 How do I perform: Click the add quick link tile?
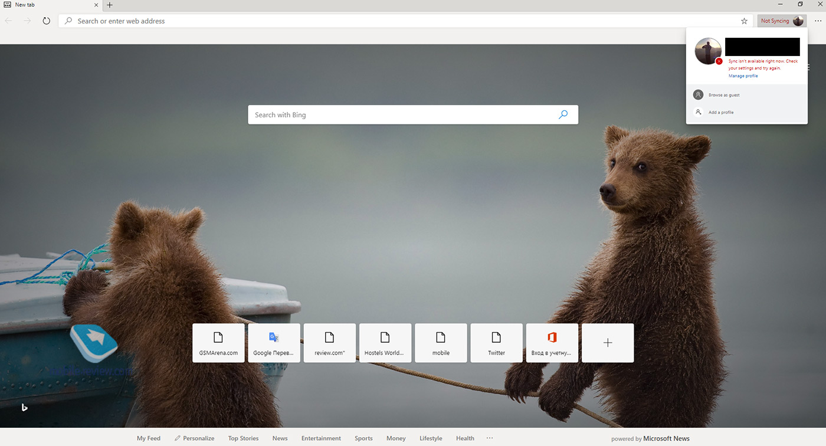tap(608, 343)
